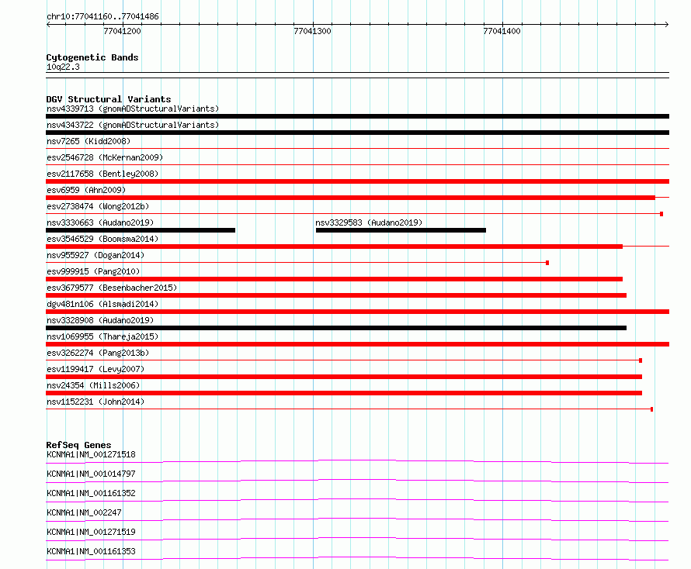This screenshot has width=691, height=569.
Task: Select variant nsv4339713 (gnomADStructuralVariants)
Action: 133,109
